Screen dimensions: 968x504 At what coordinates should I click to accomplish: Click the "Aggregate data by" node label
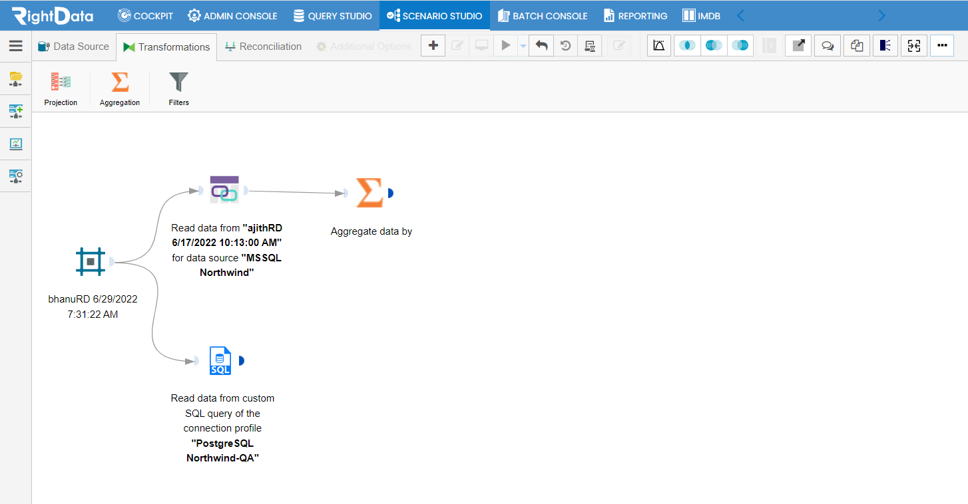(x=371, y=231)
